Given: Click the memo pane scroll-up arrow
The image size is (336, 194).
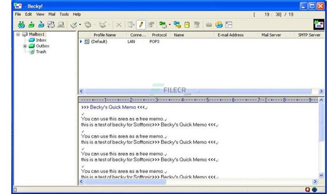Looking at the screenshot, I should pyautogui.click(x=321, y=100).
